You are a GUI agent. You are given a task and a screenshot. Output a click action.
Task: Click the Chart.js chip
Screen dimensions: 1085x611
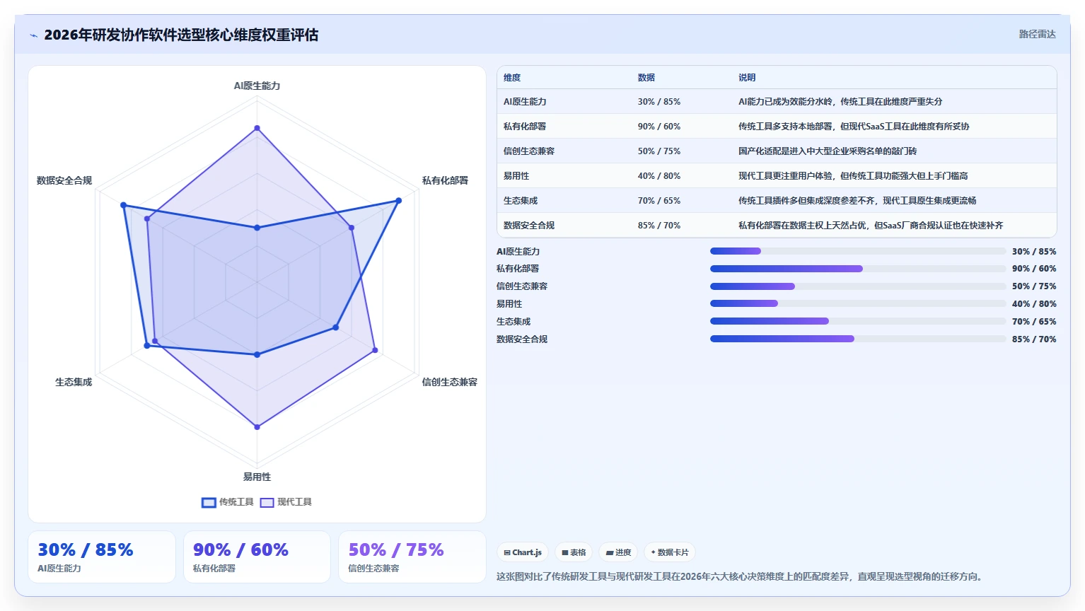tap(523, 552)
